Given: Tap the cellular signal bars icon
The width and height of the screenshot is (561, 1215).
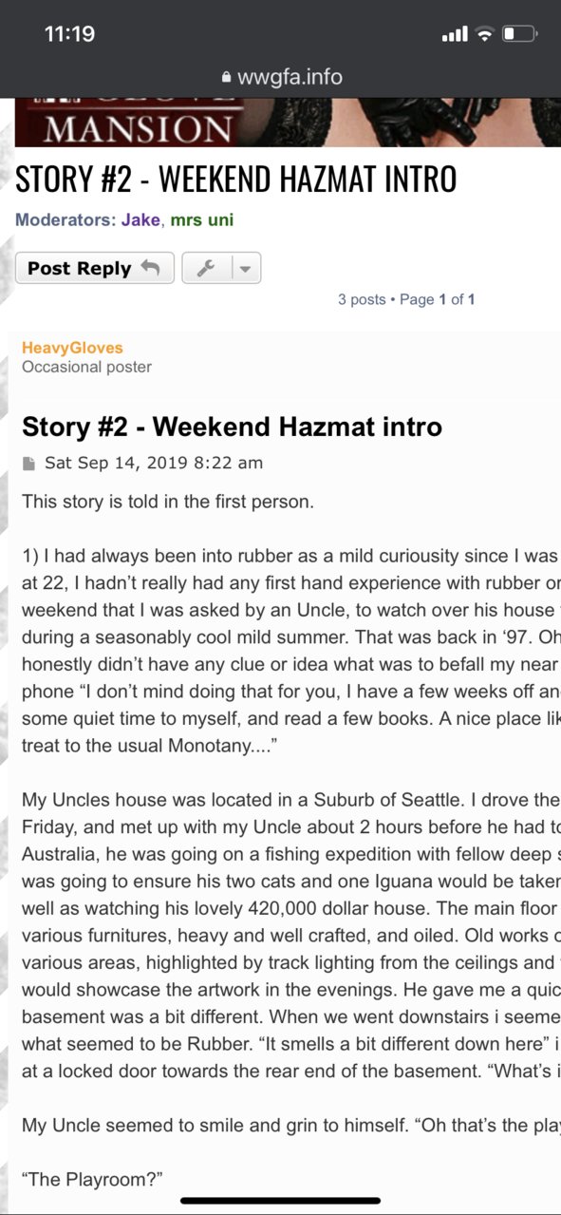Looking at the screenshot, I should tap(455, 34).
